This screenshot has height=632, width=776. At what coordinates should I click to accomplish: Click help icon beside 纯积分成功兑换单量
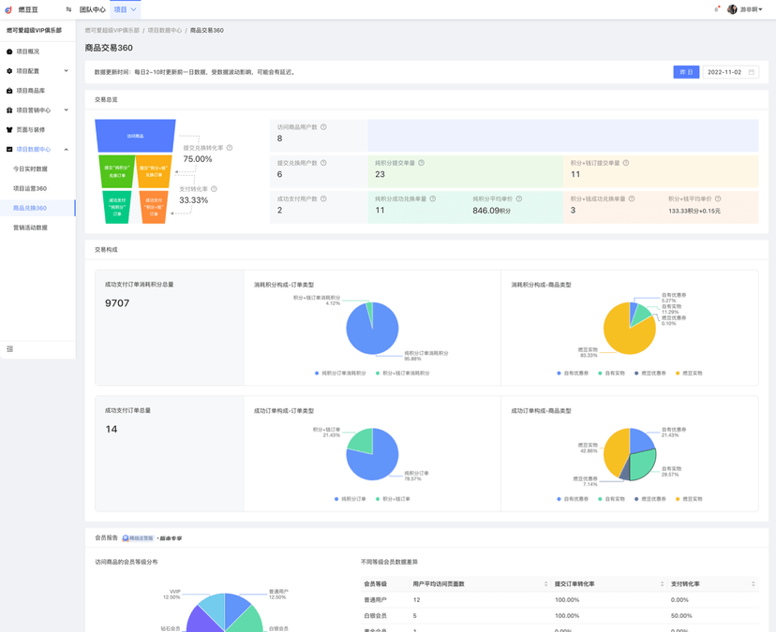tap(433, 198)
